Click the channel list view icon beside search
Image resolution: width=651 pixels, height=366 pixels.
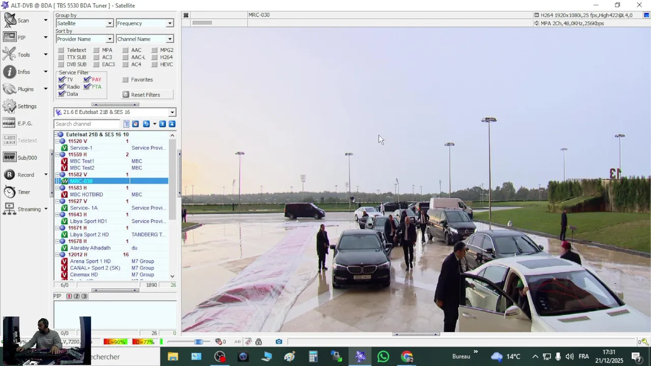[127, 124]
